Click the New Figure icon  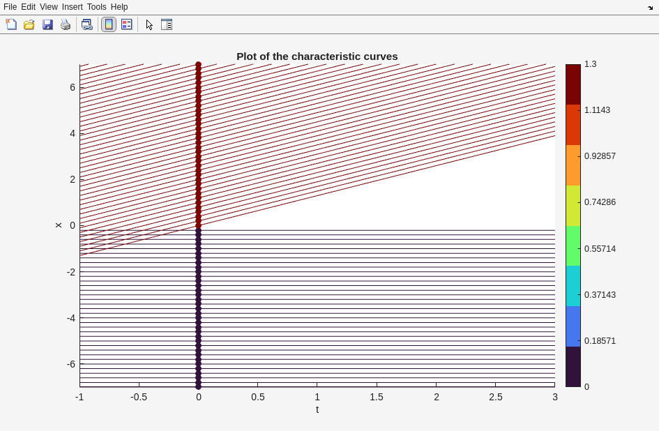11,24
